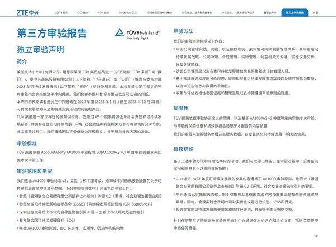This screenshot has width=336, height=247.
Task: Switch to the CEO 致辞 tab
Action: 83,11
